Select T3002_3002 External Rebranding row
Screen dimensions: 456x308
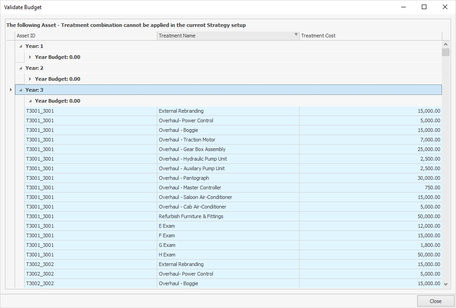pos(233,265)
